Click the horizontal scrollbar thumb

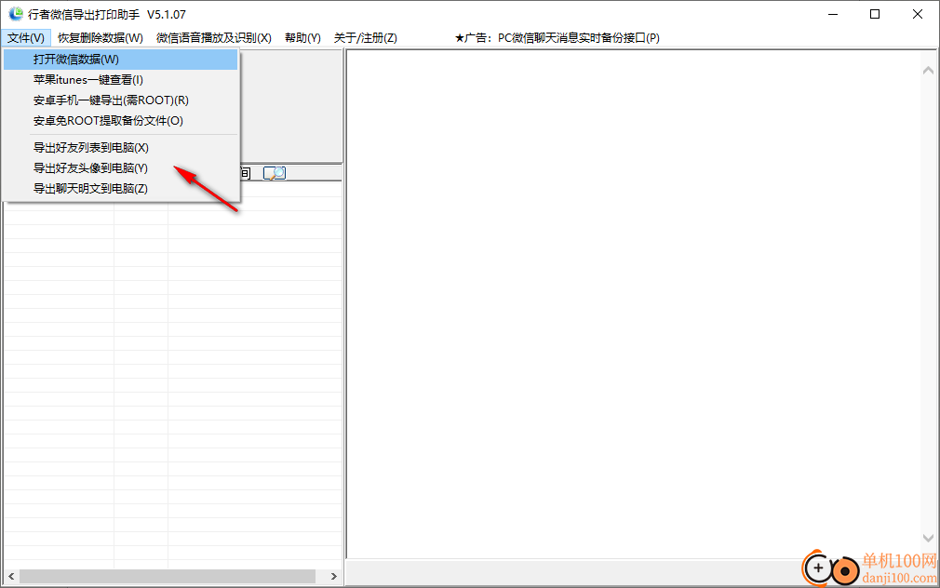168,577
